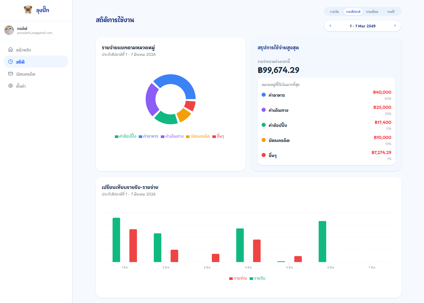Go to previous week with left chevron
Image resolution: width=424 pixels, height=303 pixels.
coord(330,26)
